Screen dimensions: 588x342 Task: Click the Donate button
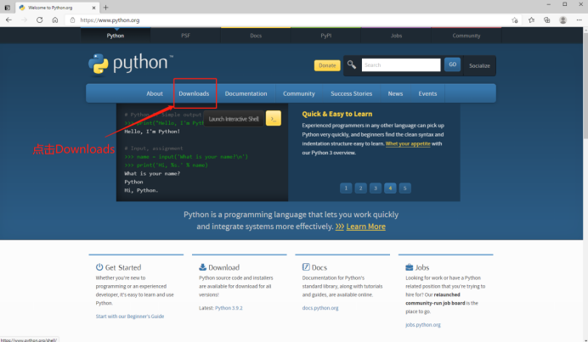pyautogui.click(x=327, y=65)
